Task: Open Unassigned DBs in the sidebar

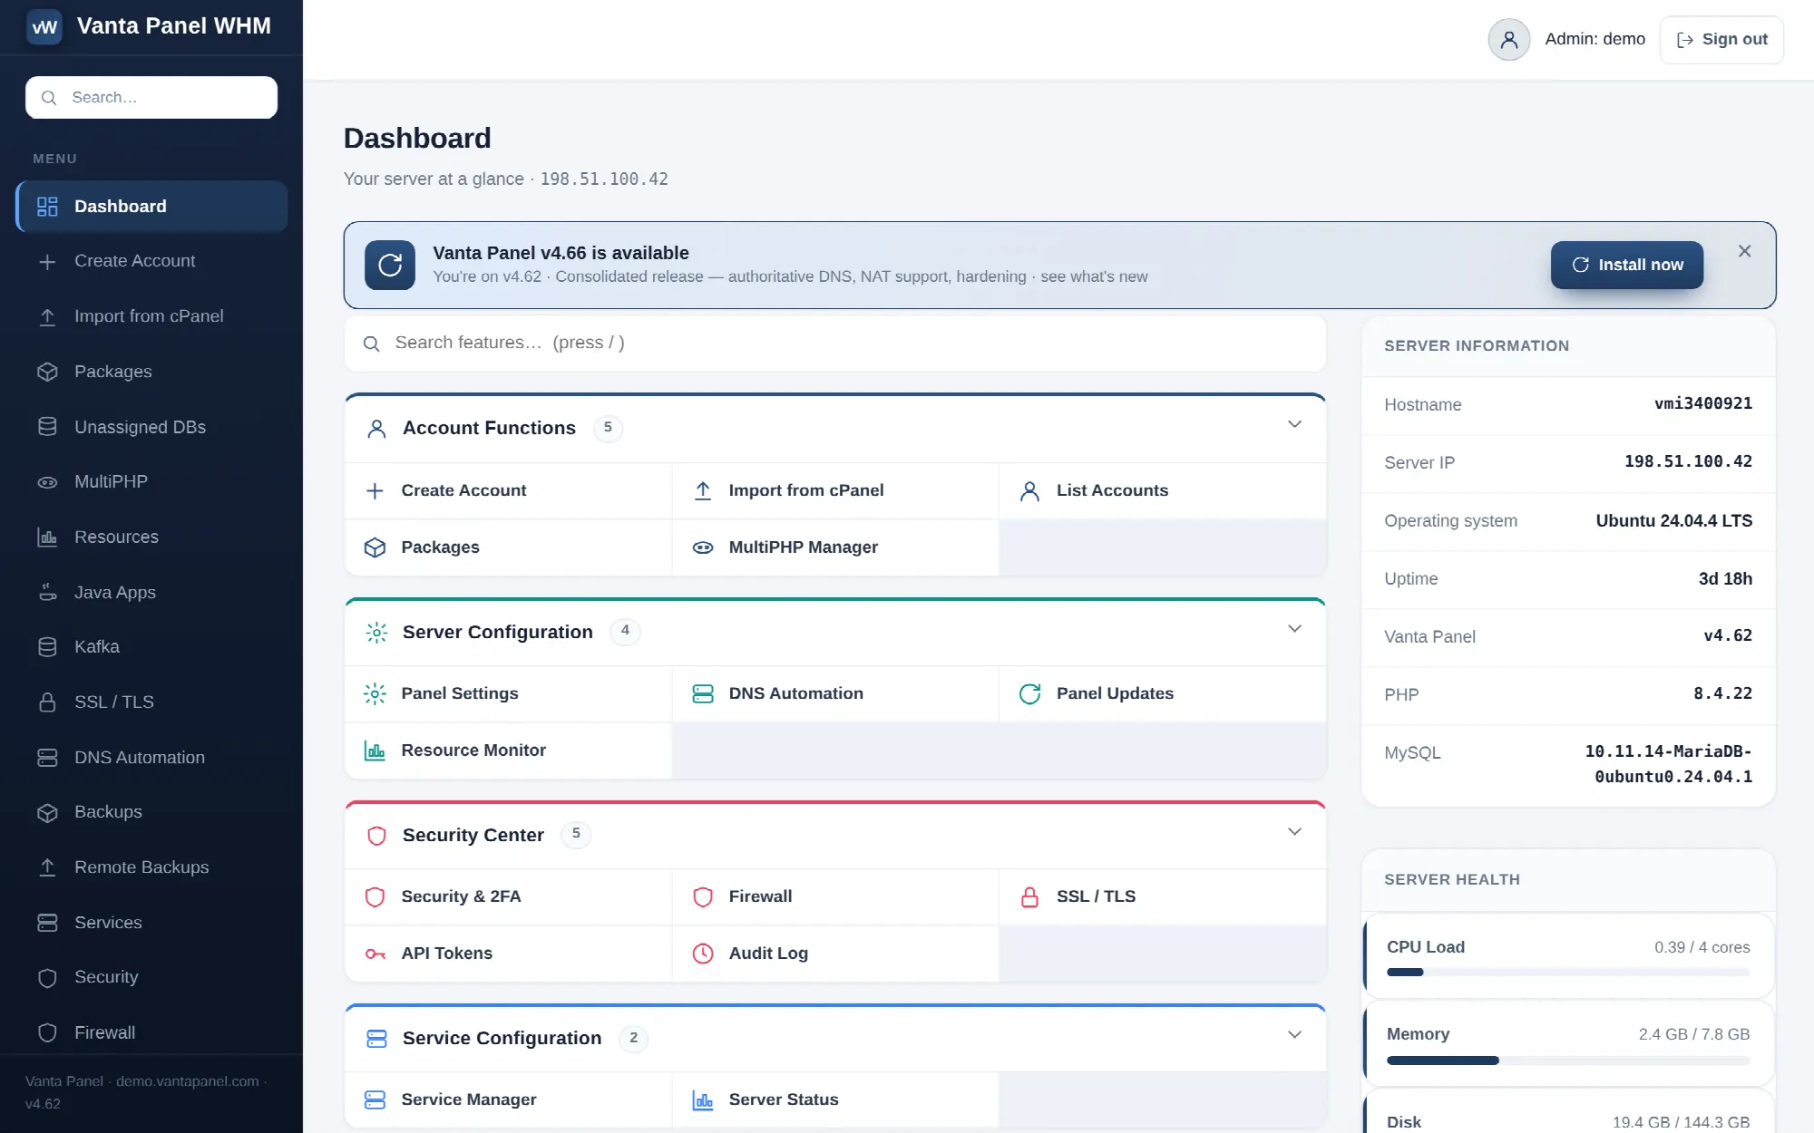Action: point(151,427)
